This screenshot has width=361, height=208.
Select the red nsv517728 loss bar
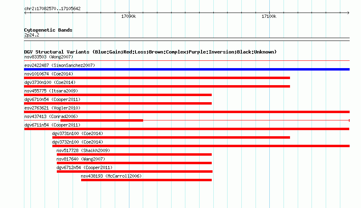[x=134, y=154]
